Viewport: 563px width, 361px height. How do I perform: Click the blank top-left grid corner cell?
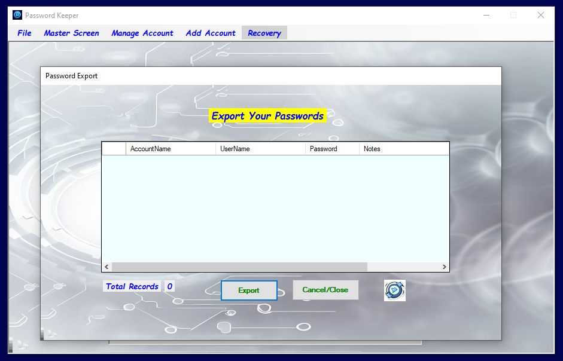pos(114,149)
